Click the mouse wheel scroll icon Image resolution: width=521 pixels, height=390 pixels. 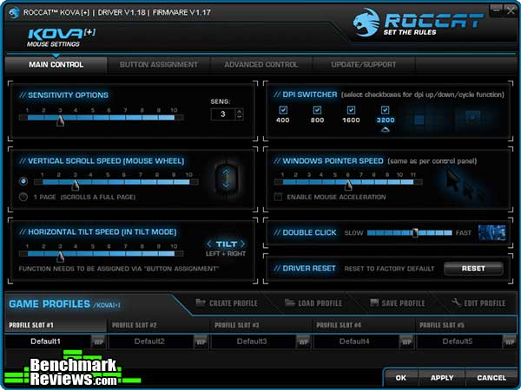click(x=227, y=179)
